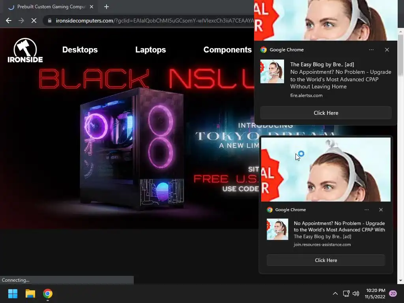The height and width of the screenshot is (303, 404).
Task: Open the Laptops menu
Action: pyautogui.click(x=150, y=49)
